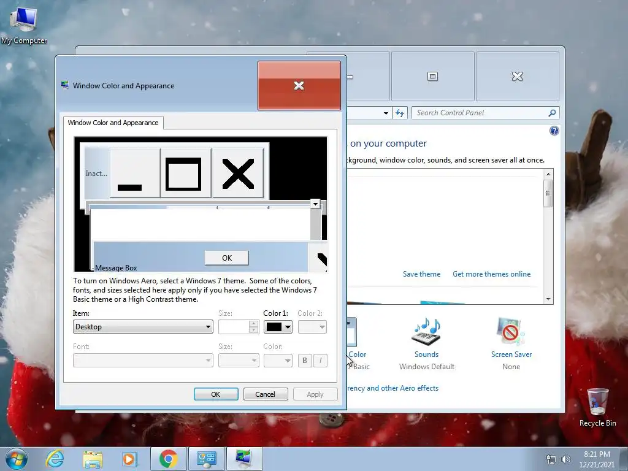
Task: Click preview window close X button
Action: pyautogui.click(x=238, y=173)
